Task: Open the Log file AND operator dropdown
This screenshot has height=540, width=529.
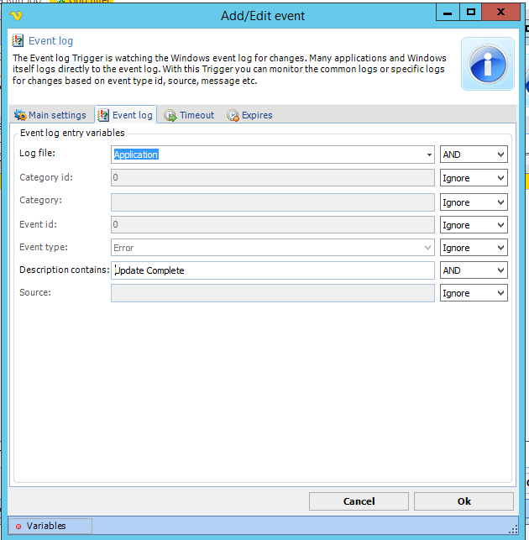Action: coord(474,155)
